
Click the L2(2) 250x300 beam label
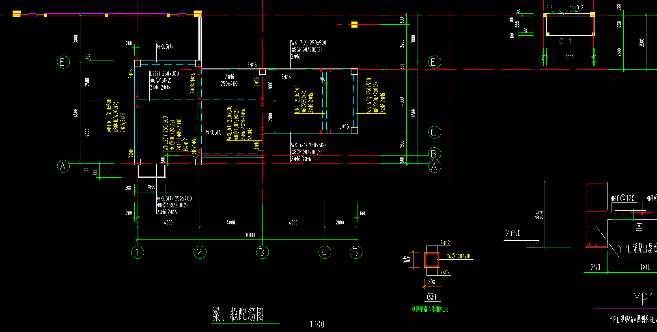pyautogui.click(x=164, y=73)
